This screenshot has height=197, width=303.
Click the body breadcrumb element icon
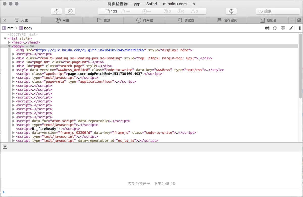[21, 28]
